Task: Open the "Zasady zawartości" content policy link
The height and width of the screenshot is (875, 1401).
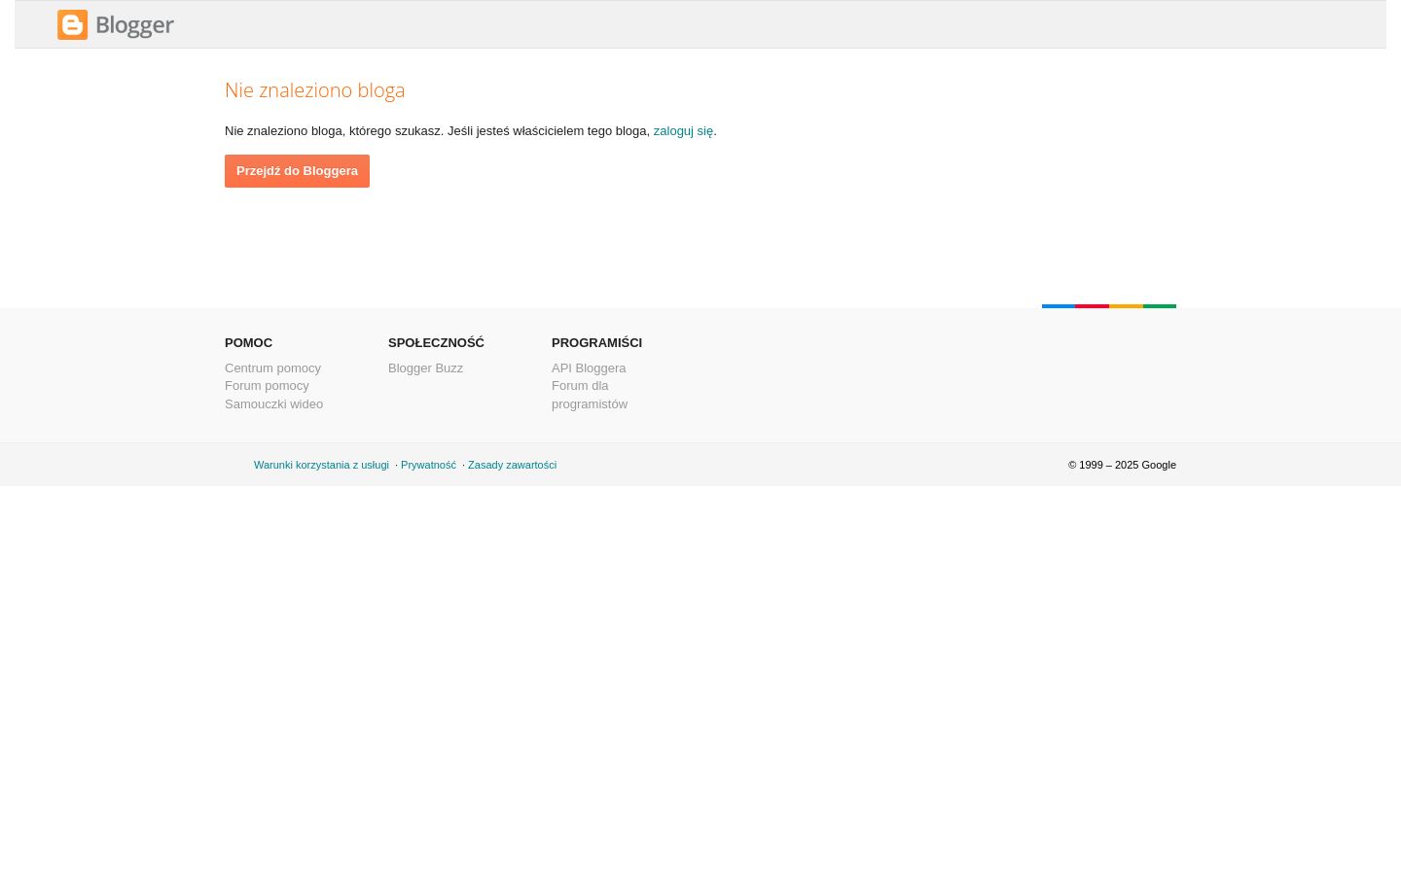Action: click(512, 465)
